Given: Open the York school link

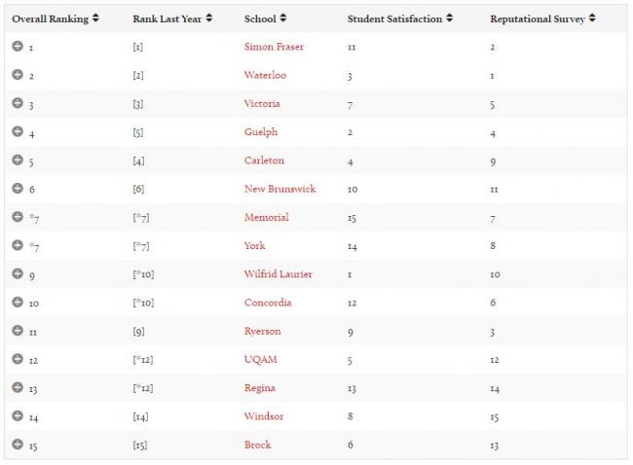Looking at the screenshot, I should coord(254,245).
